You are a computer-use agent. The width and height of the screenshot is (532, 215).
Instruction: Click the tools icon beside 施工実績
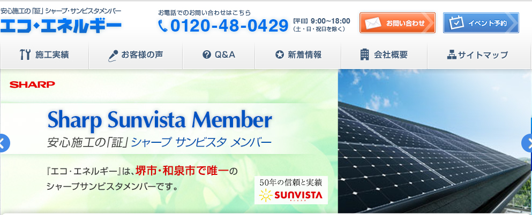pos(25,55)
